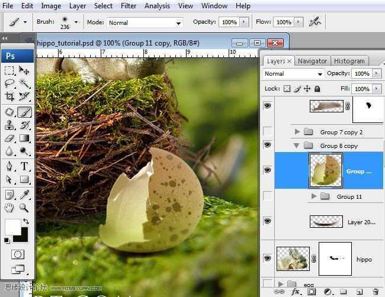Click the lock all padlock icon
The width and height of the screenshot is (385, 297).
(317, 89)
